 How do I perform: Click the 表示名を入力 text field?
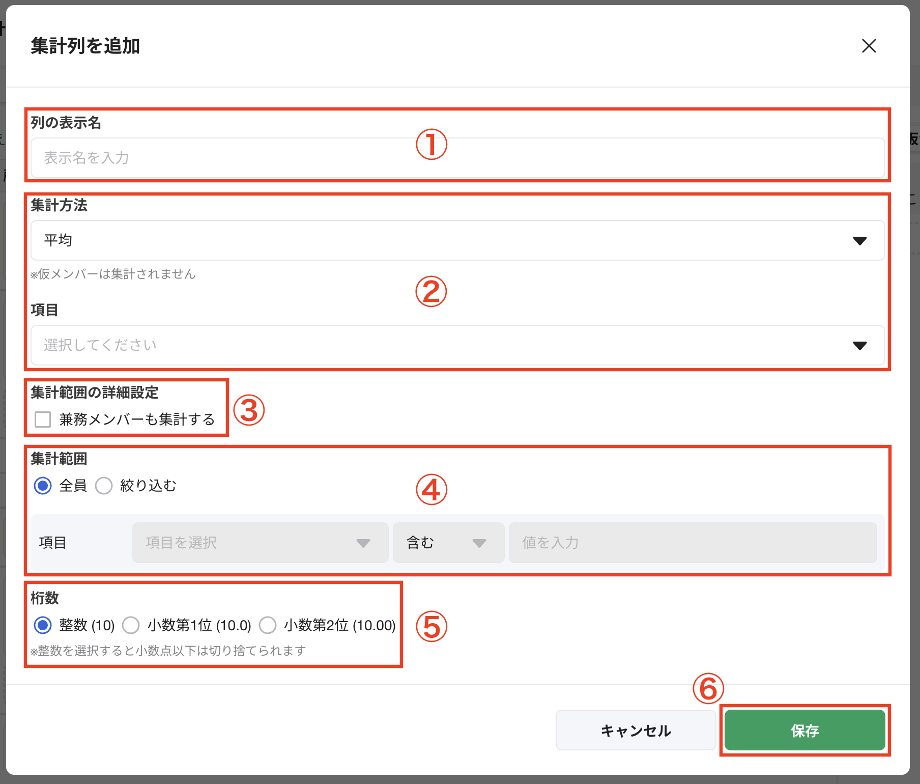[457, 158]
